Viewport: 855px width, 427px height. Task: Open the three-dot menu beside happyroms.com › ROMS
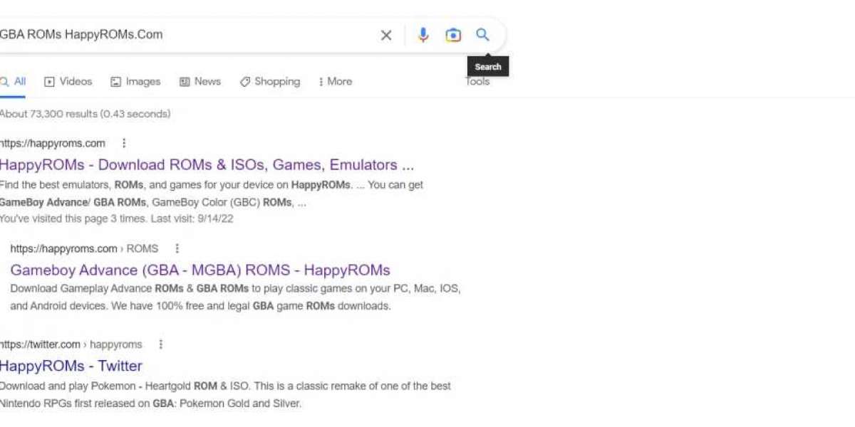177,248
